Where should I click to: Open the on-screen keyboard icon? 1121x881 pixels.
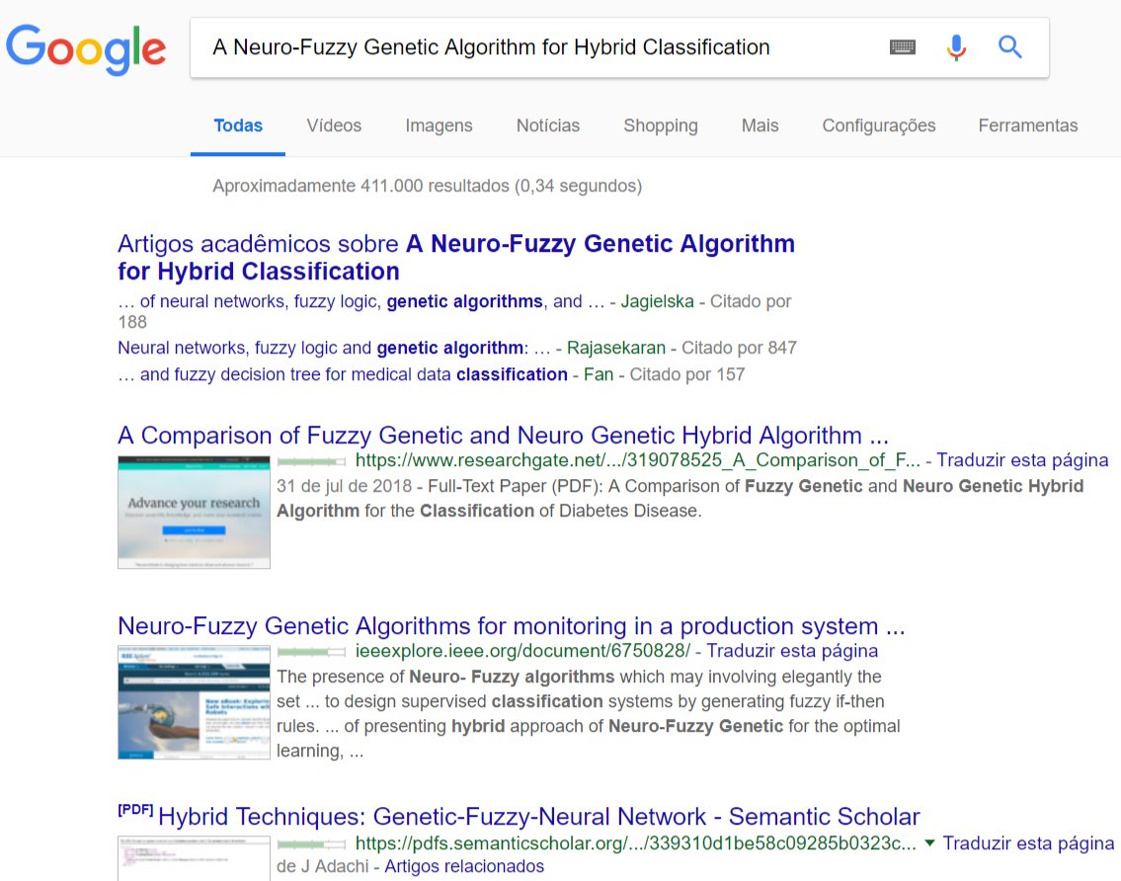[903, 47]
